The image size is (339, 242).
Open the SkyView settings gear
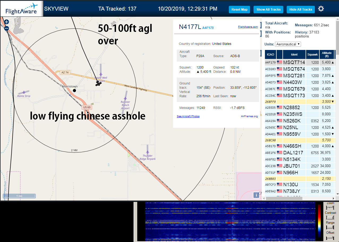[321, 9]
